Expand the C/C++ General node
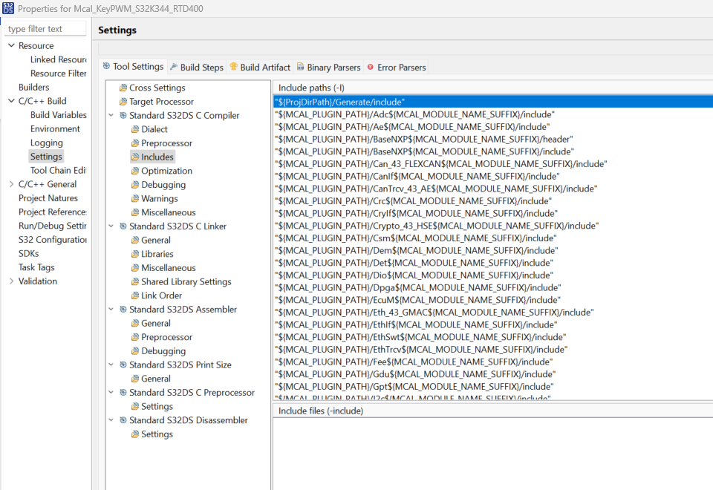 11,184
